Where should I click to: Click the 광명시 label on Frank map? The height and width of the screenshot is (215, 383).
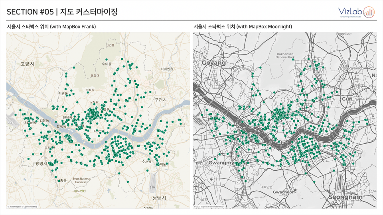pyautogui.click(x=41, y=163)
